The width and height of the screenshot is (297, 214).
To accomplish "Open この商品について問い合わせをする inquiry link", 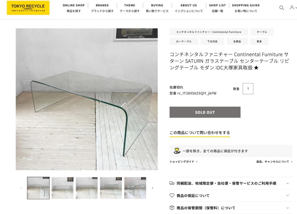I will click(200, 133).
